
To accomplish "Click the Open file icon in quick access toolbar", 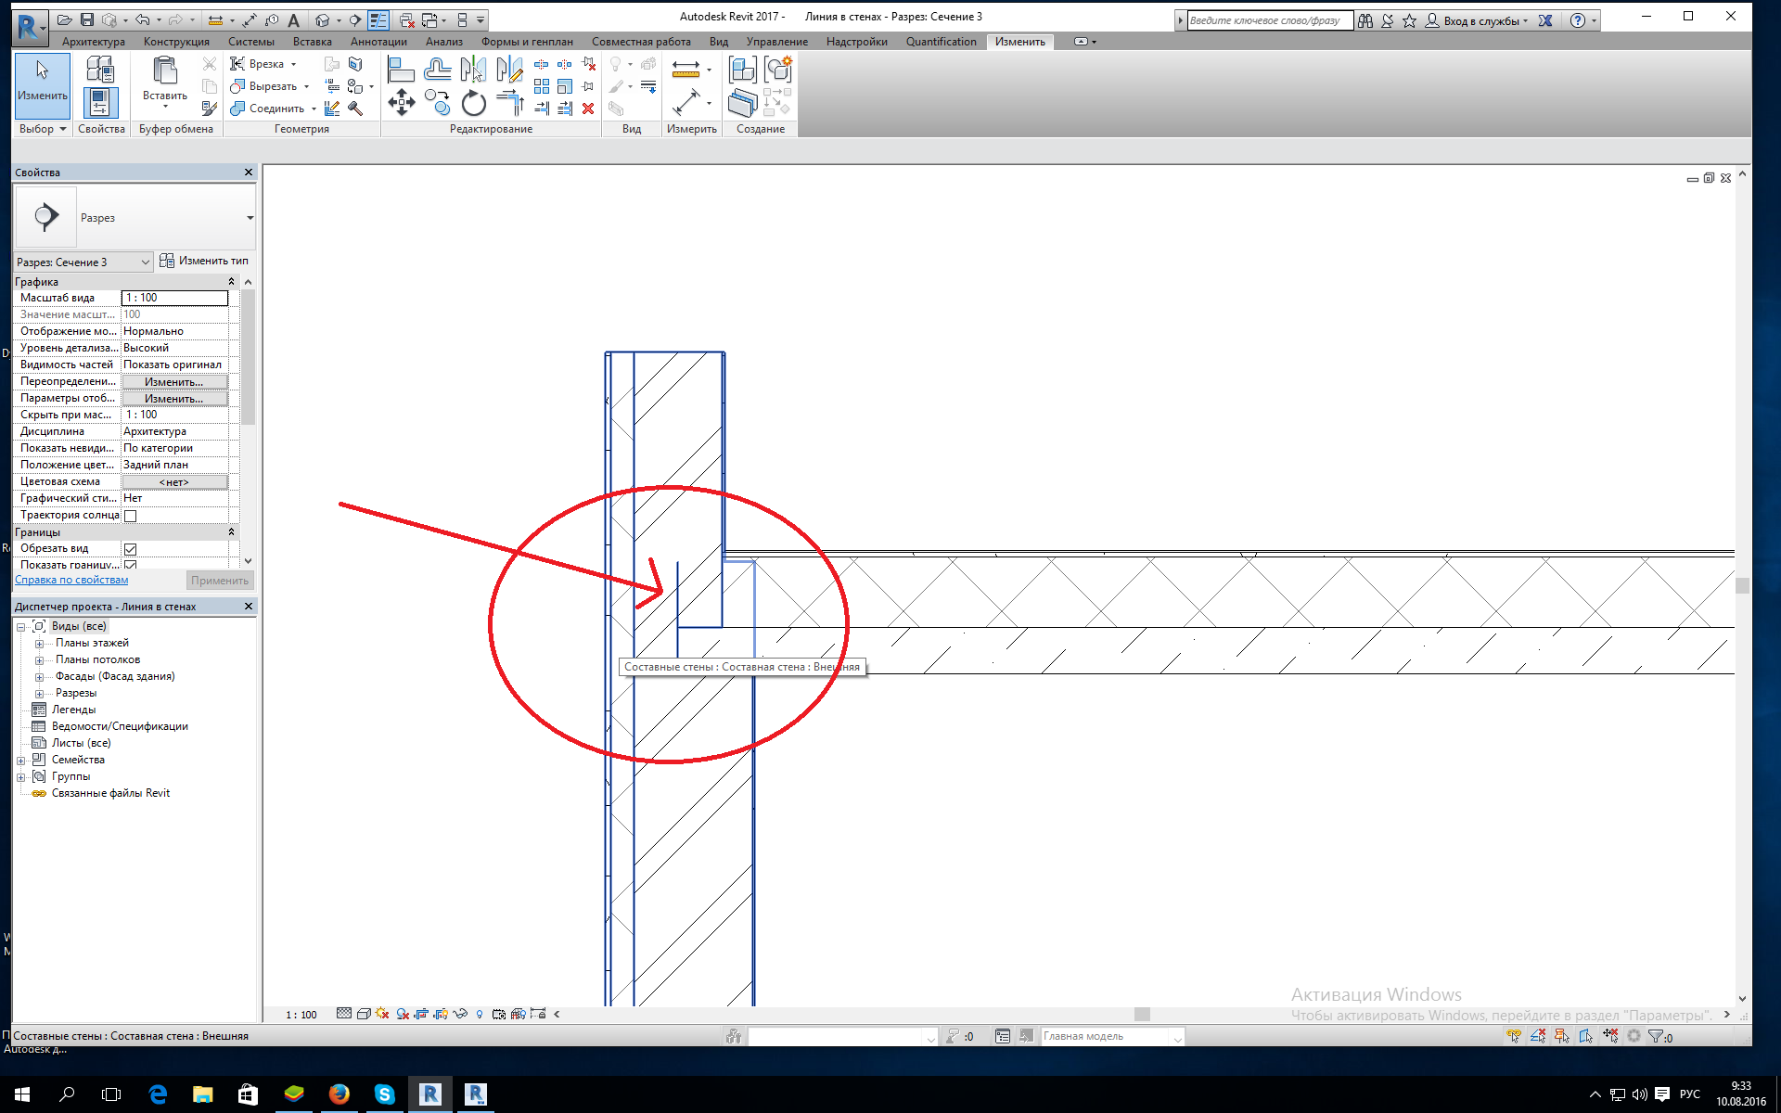I will (64, 19).
